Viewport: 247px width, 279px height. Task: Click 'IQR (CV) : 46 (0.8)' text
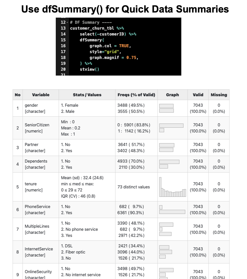tap(78, 196)
